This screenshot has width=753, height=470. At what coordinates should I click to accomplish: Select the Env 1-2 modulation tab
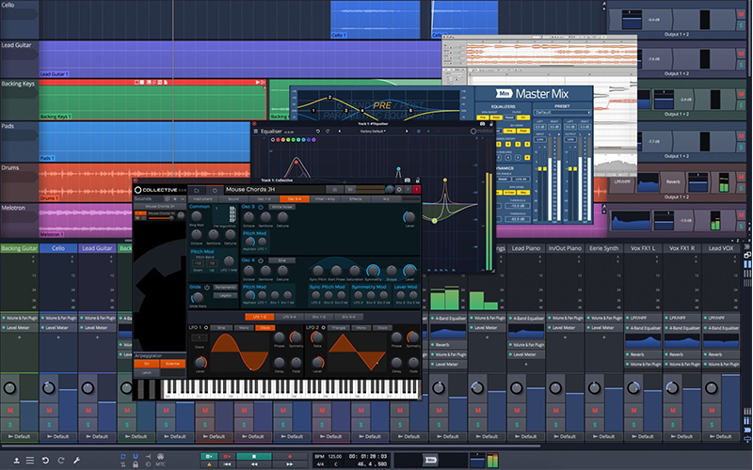319,317
